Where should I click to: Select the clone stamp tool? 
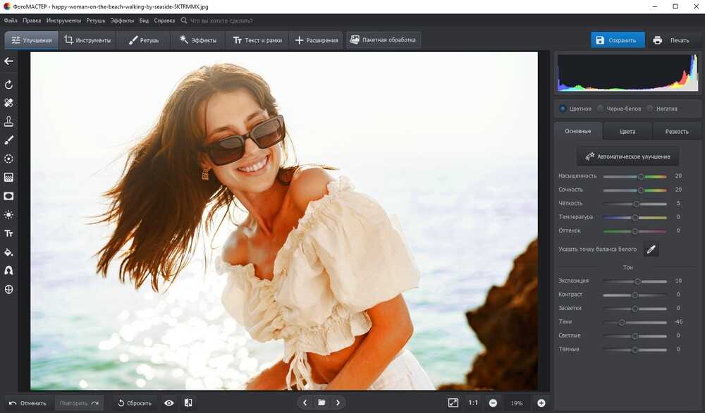pyautogui.click(x=9, y=121)
